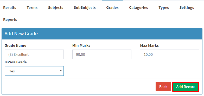Image resolution: width=204 pixels, height=96 pixels.
Task: Click the Min Marks label
Action: pos(81,46)
